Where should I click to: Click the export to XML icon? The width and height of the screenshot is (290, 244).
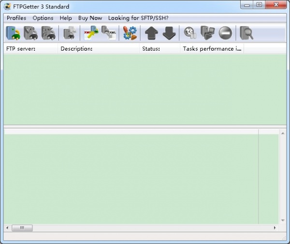[x=91, y=33]
